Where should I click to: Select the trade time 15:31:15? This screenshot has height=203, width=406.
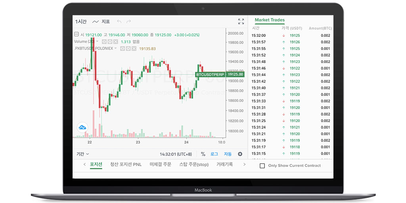point(259,153)
